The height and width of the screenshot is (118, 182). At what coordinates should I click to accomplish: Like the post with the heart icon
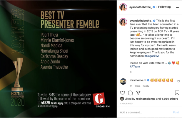[122, 93]
